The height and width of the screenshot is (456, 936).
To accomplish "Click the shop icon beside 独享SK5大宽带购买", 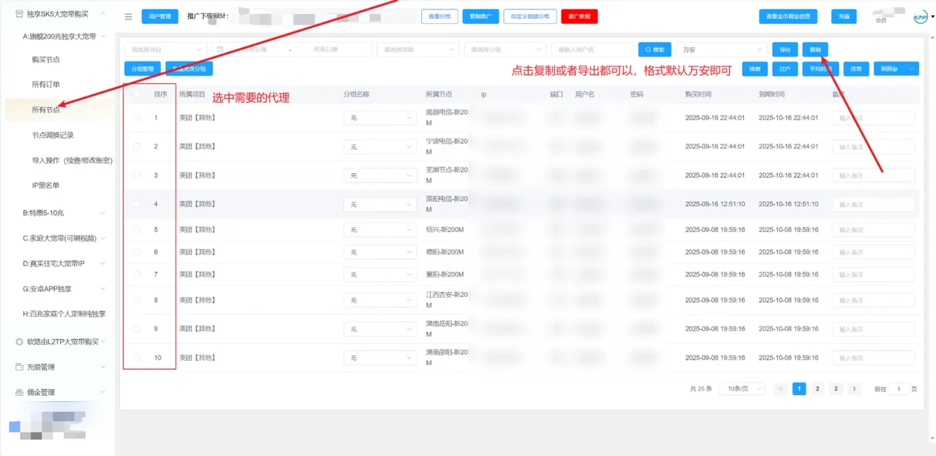I will point(19,13).
